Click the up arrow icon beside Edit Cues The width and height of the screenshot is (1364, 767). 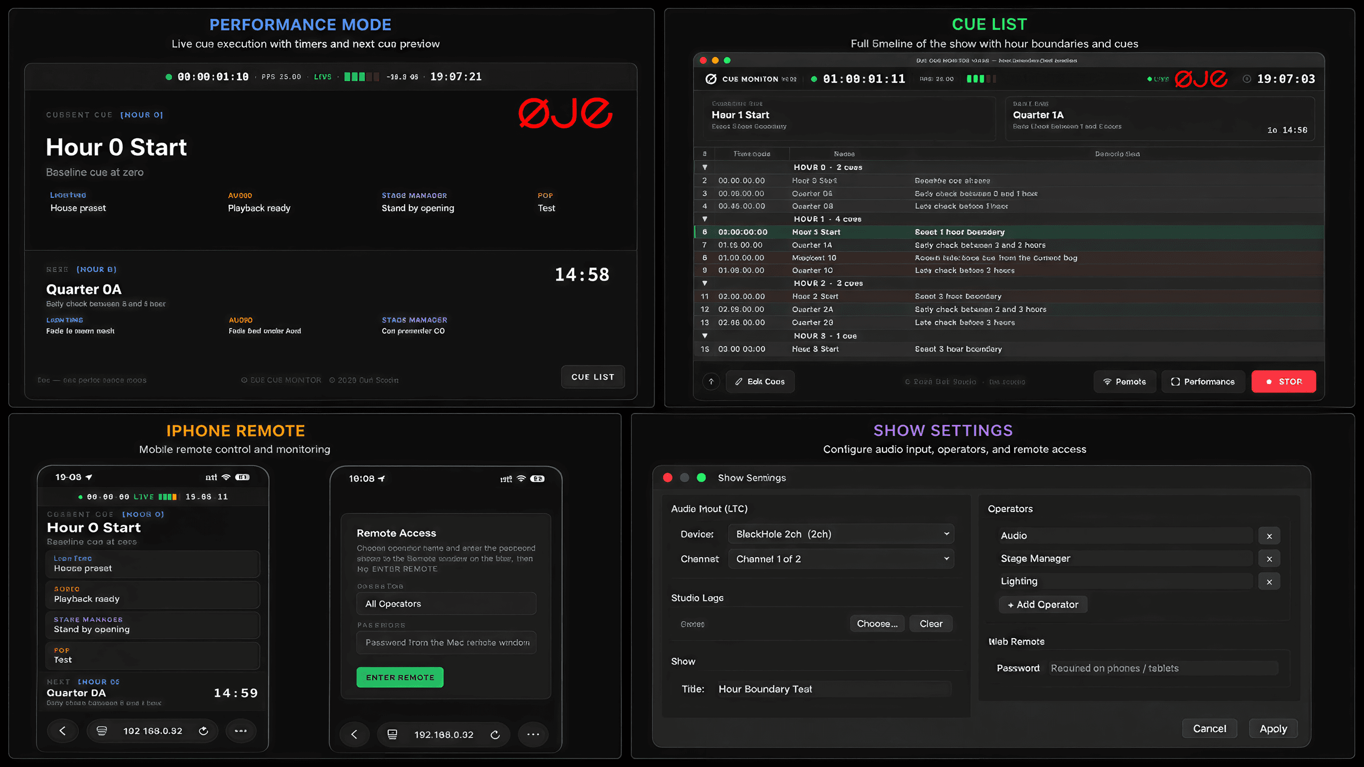coord(711,382)
